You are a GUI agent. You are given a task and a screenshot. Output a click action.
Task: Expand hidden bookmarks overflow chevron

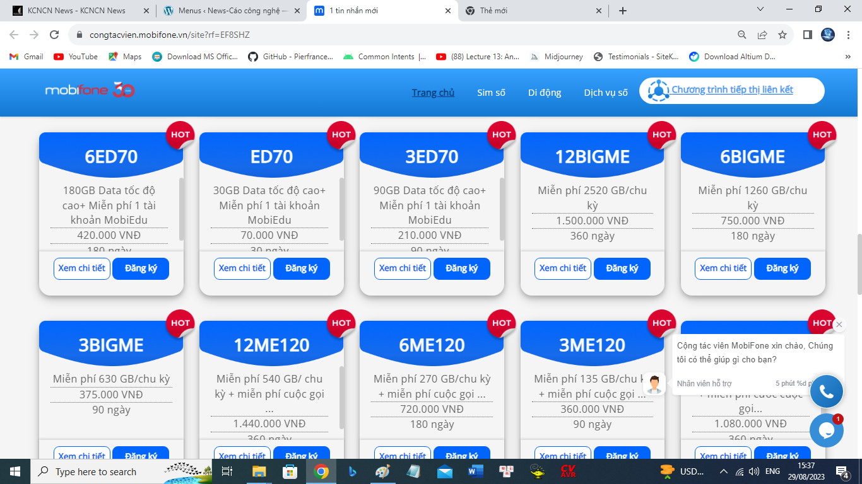pyautogui.click(x=847, y=57)
